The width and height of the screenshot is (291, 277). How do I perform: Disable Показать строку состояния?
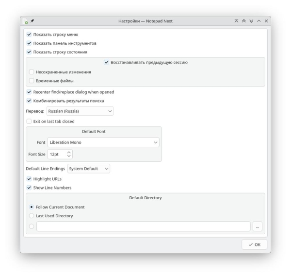(x=29, y=52)
